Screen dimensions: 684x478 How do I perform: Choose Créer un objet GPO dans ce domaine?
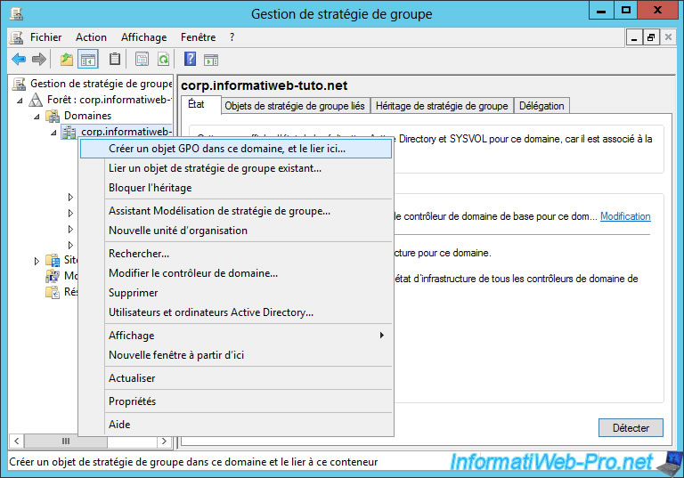(x=236, y=149)
